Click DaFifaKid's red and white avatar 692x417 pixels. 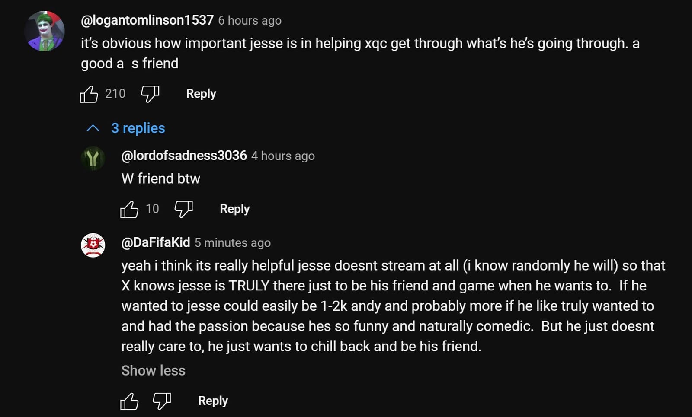coord(93,245)
